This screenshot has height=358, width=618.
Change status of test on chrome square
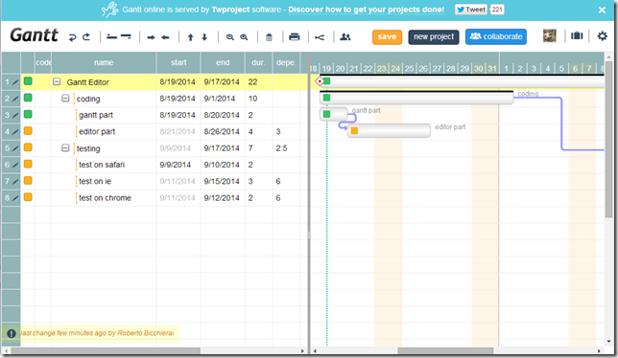coord(28,197)
